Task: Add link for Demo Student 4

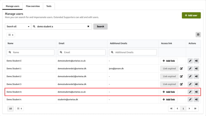Action: point(169,99)
